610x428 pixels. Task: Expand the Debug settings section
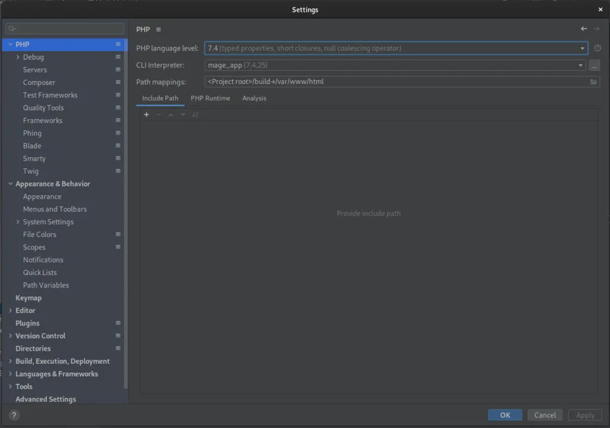(x=17, y=57)
